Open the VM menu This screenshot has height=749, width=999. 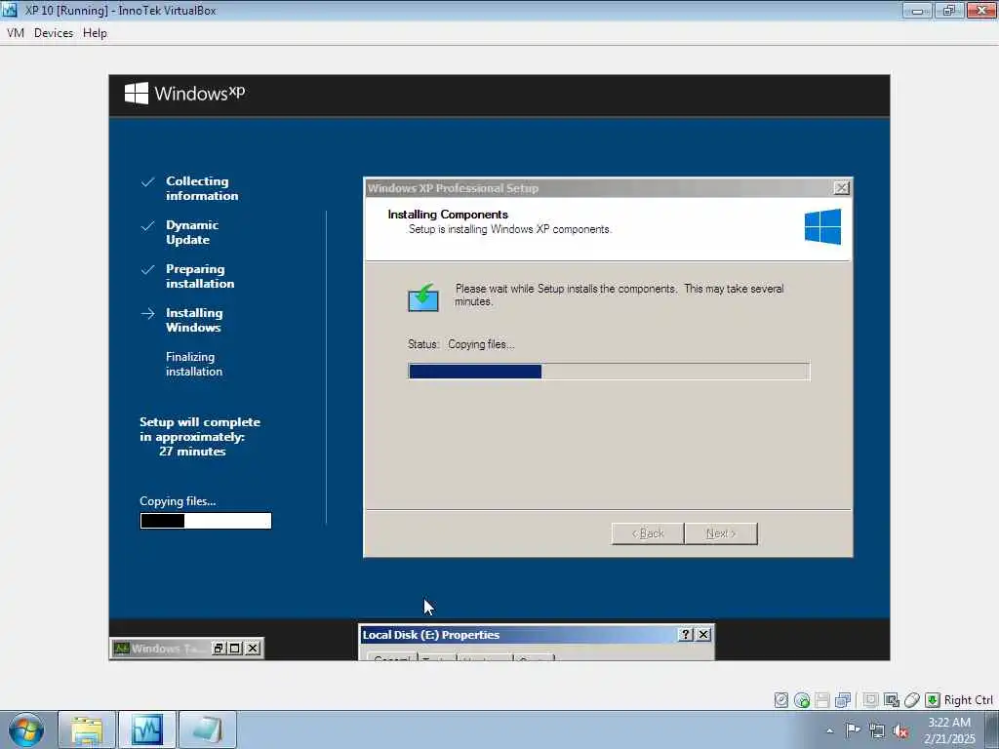(x=16, y=33)
